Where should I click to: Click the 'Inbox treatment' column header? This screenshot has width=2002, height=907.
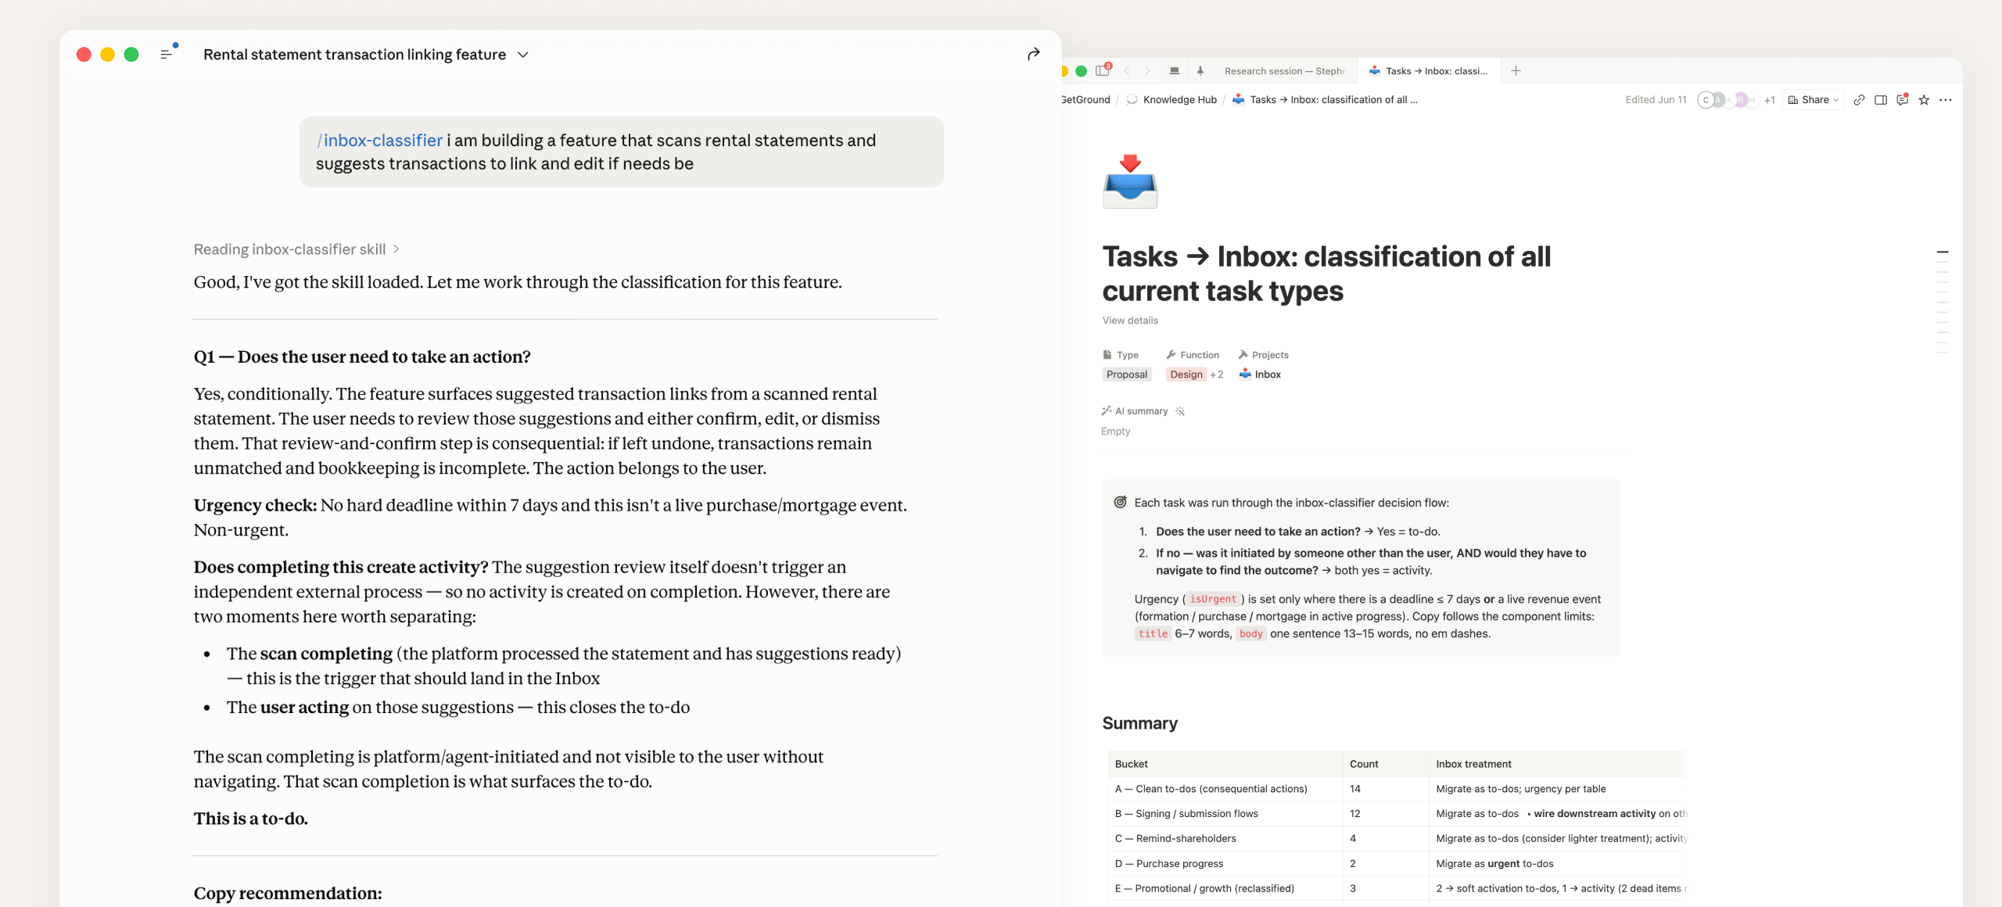[1558, 764]
